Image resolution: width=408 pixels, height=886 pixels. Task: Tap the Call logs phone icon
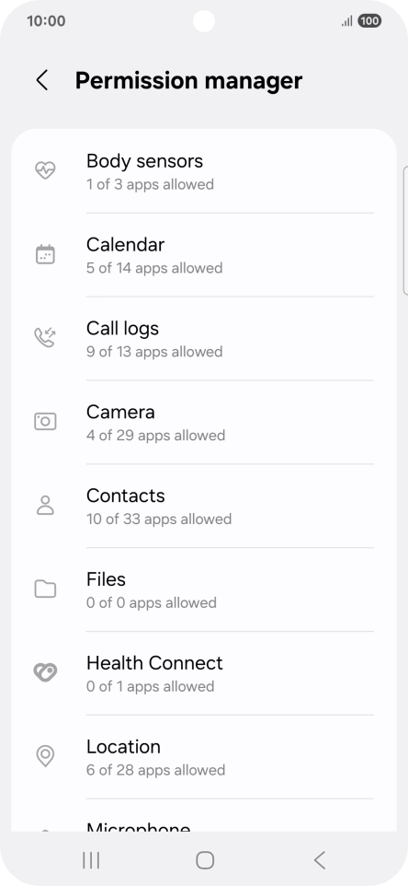(45, 337)
